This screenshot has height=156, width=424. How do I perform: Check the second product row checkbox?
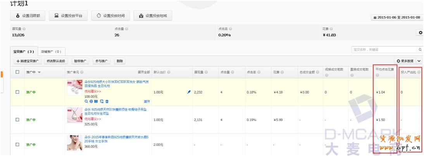click(17, 120)
